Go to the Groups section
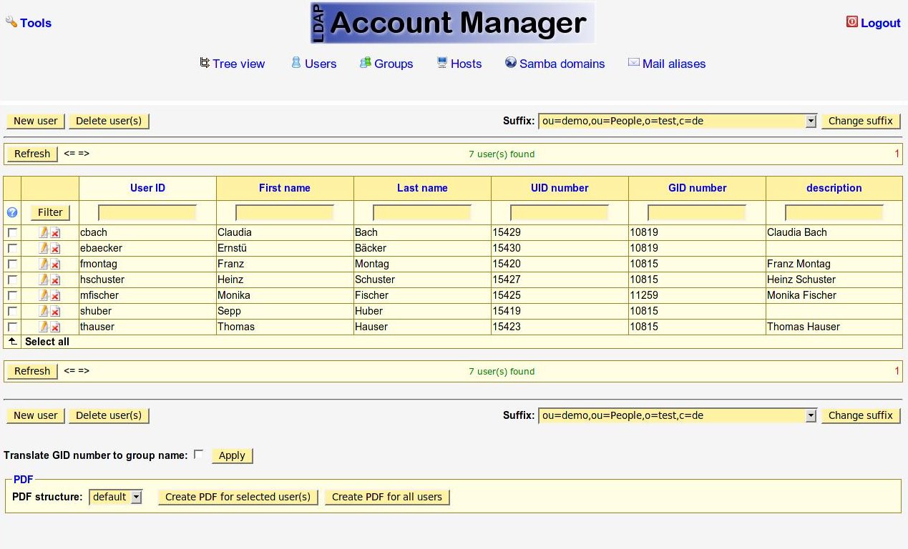This screenshot has width=908, height=549. [x=393, y=64]
